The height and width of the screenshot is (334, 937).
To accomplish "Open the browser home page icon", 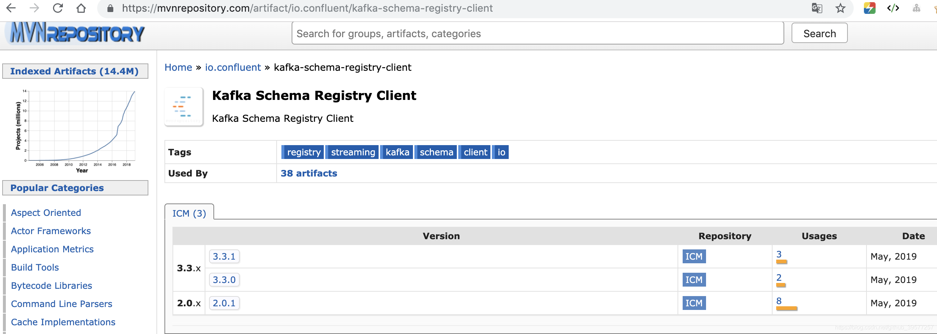I will point(81,8).
